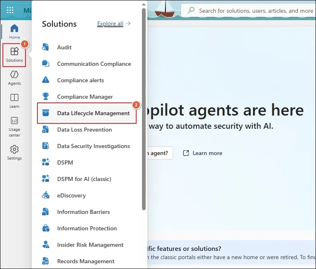Click the arrow next to Explore all
316x269 pixels.
pos(128,23)
